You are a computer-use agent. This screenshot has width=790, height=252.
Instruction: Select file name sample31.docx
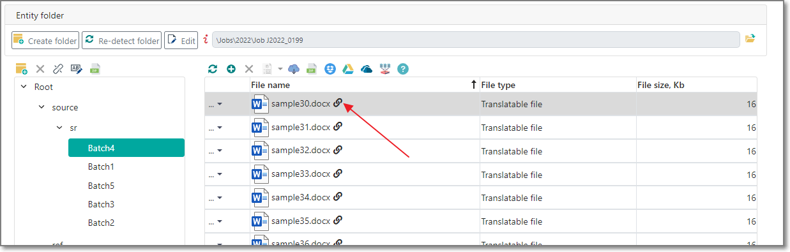(x=301, y=127)
